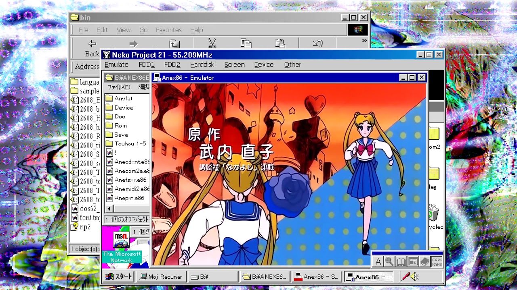Open the Favorites menu in bin window

point(169,30)
